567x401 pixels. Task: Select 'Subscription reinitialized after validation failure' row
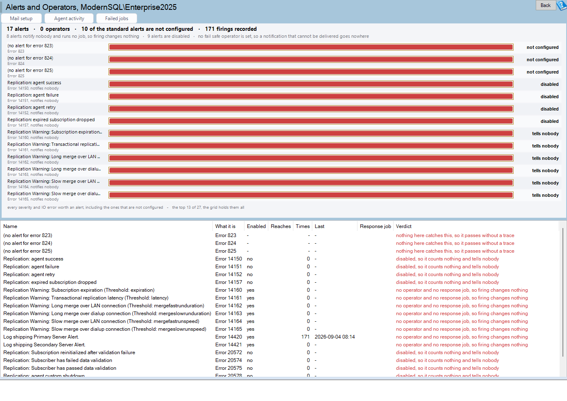[x=280, y=353]
